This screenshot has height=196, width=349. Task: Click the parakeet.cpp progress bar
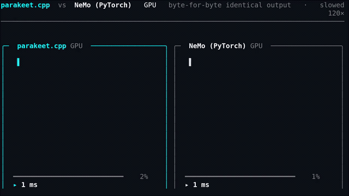[68, 176]
